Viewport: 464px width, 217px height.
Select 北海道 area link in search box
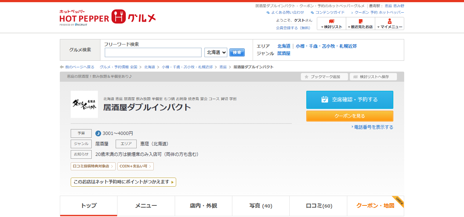(284, 46)
